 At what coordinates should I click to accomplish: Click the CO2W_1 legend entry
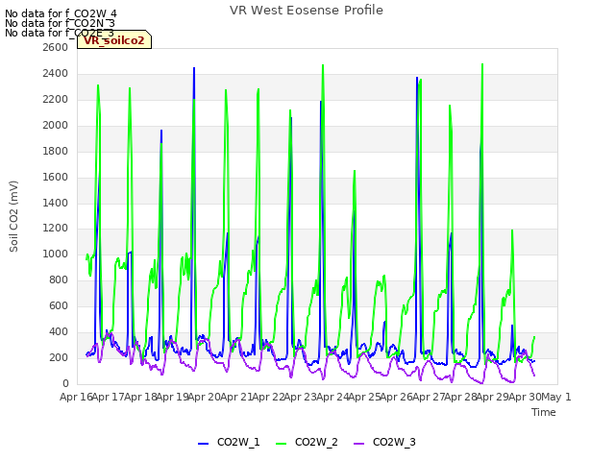pos(229,442)
